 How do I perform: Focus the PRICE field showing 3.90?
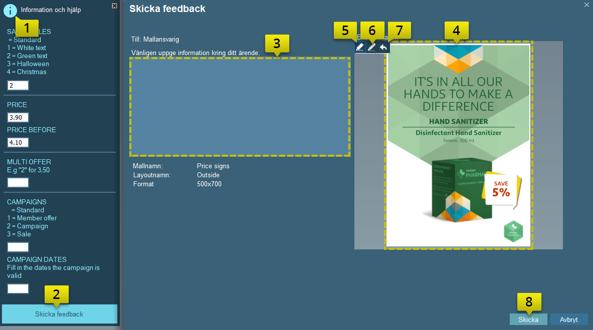coord(18,118)
